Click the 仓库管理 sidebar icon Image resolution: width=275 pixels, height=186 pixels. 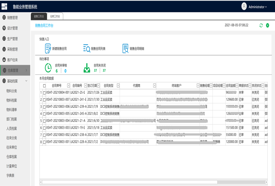[x=4, y=70]
